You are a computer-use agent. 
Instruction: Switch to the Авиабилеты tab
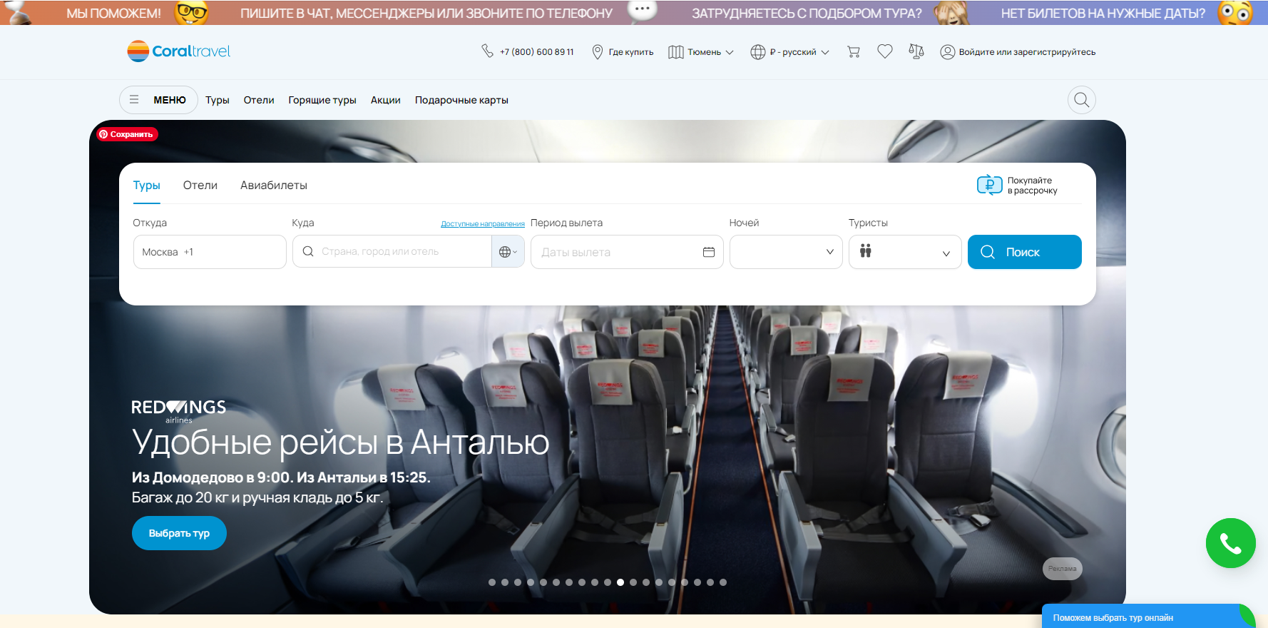pyautogui.click(x=273, y=186)
